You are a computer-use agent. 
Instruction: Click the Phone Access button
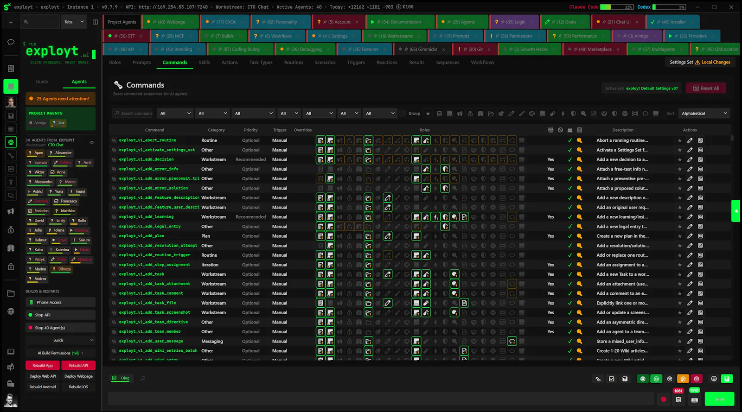click(60, 302)
